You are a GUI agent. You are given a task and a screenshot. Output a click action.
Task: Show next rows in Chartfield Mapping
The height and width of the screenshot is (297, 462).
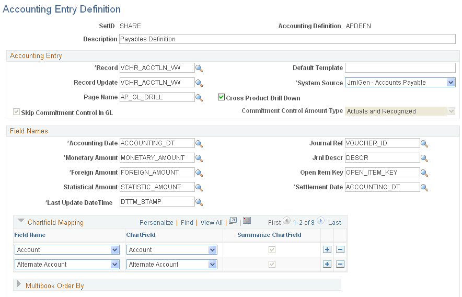point(320,221)
